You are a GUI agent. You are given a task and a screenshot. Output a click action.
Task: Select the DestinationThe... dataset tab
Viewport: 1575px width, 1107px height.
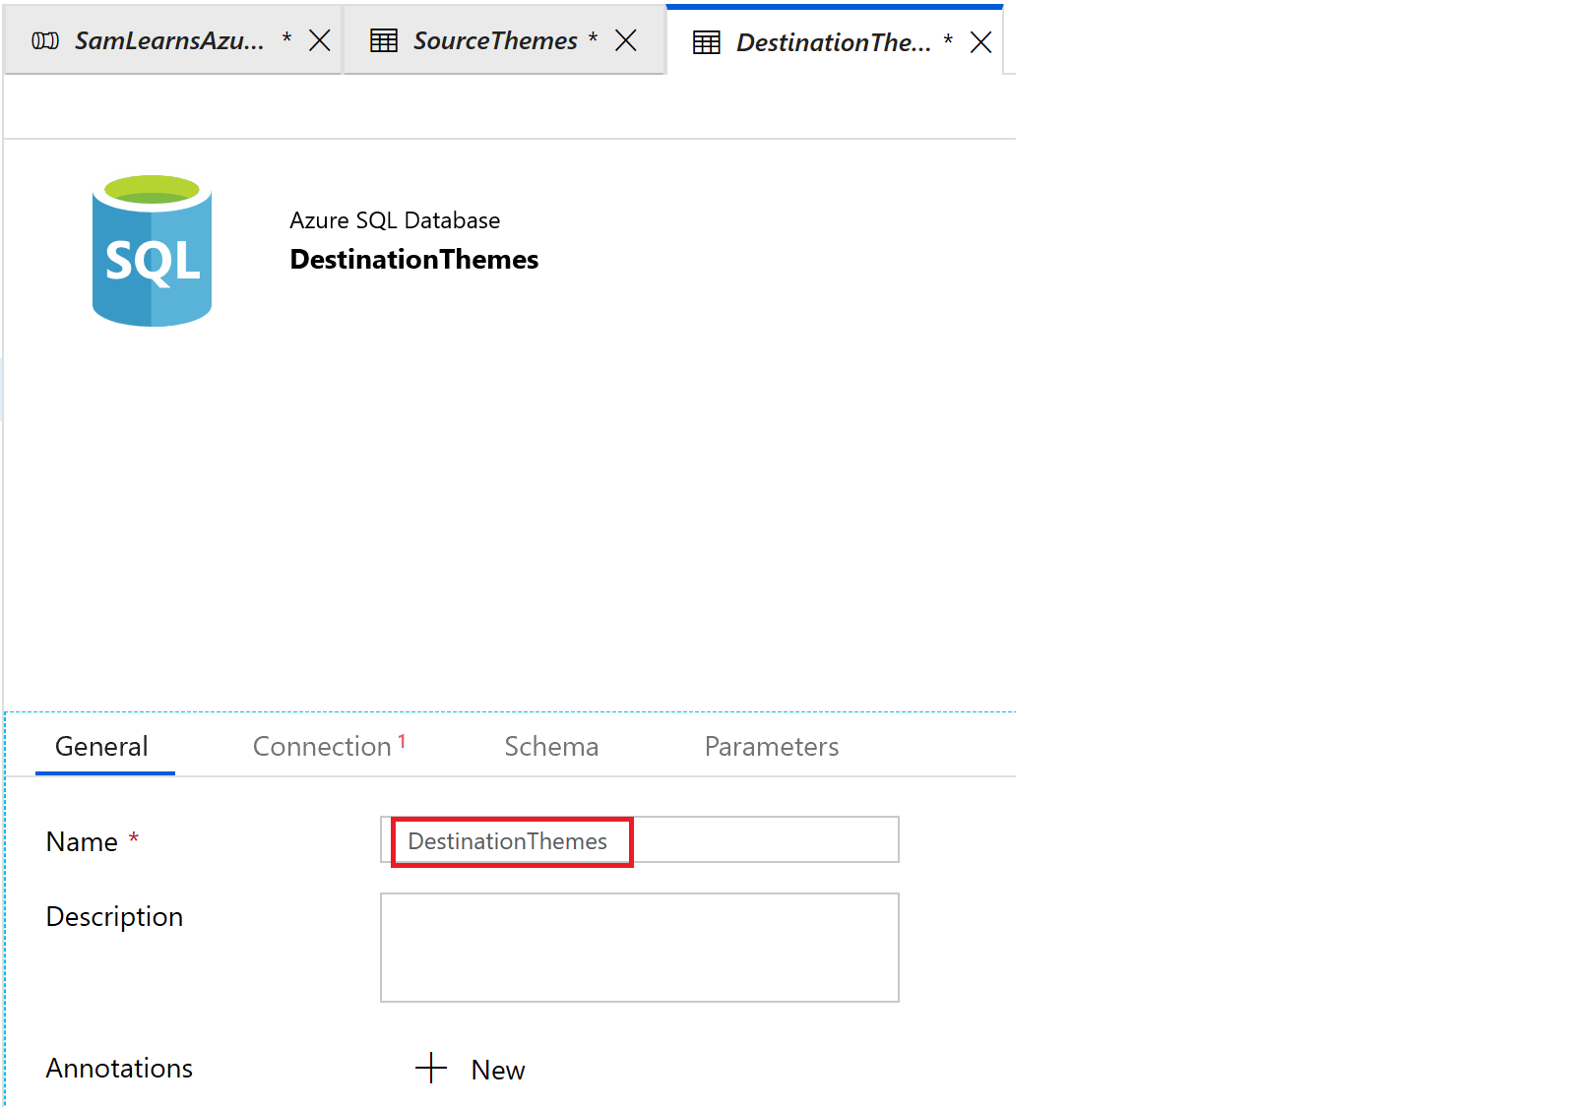click(833, 42)
